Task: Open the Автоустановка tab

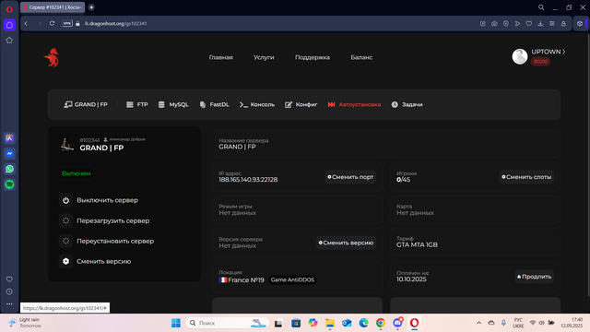Action: pyautogui.click(x=354, y=104)
